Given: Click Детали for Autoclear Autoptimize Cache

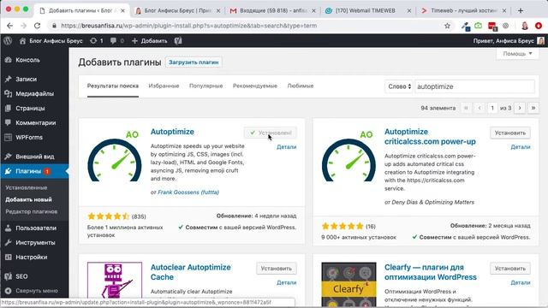Looking at the screenshot, I should pos(287,282).
